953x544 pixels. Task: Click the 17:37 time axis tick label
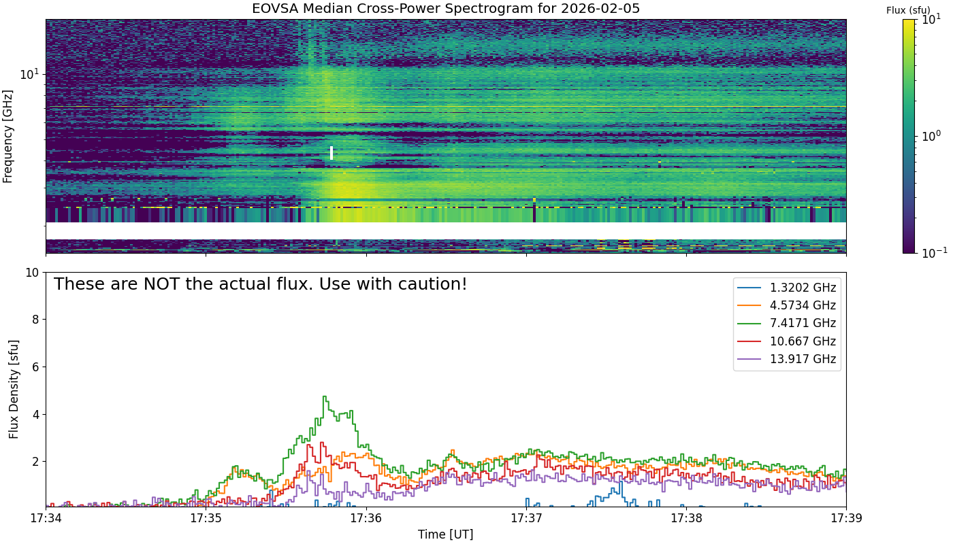coord(526,518)
